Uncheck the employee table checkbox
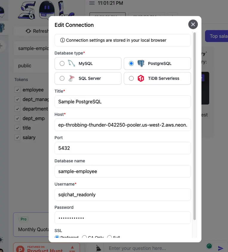This screenshot has height=252, width=228. pos(17,90)
